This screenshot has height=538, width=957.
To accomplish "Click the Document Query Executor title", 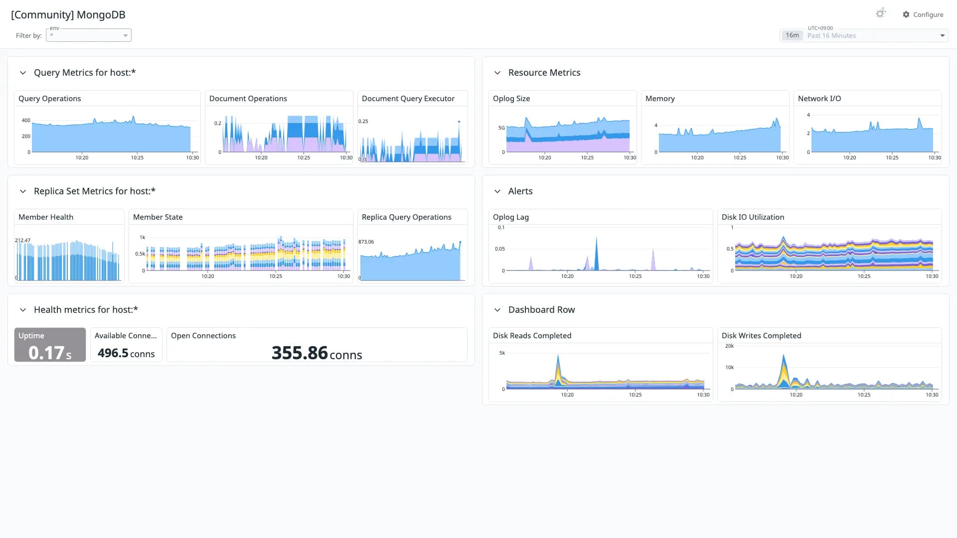I will coord(408,99).
